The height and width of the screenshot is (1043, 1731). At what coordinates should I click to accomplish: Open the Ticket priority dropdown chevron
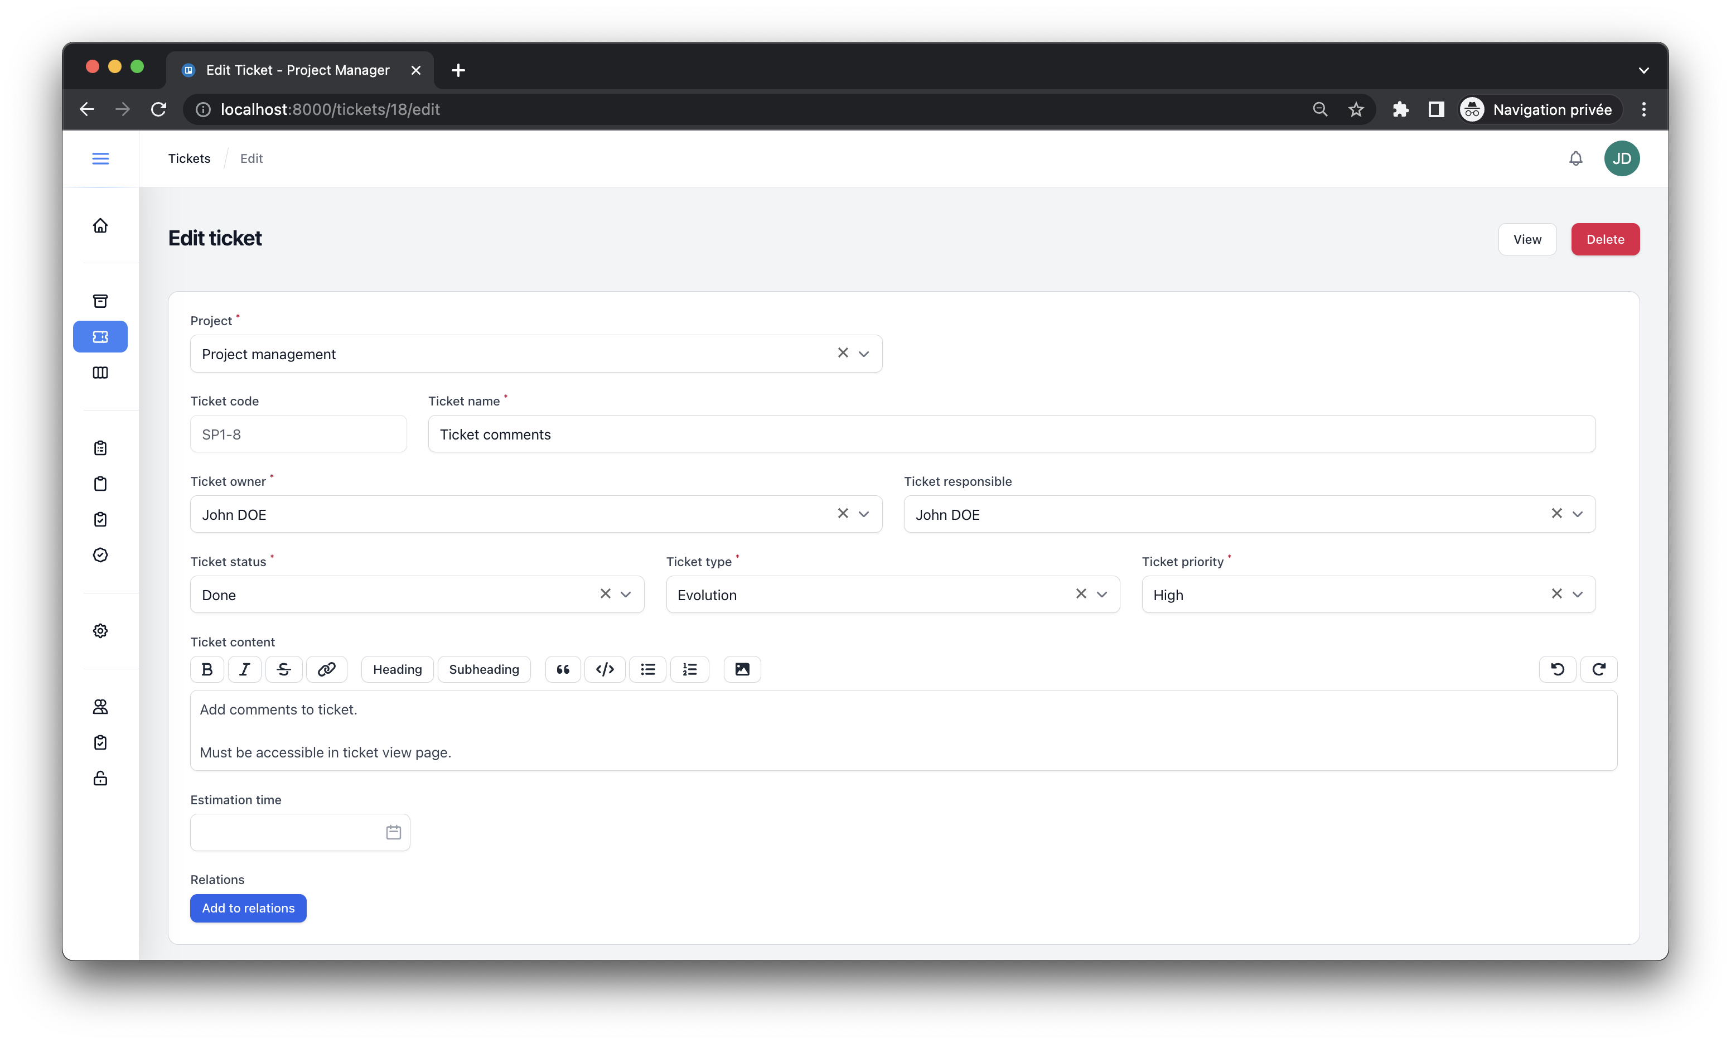point(1578,595)
